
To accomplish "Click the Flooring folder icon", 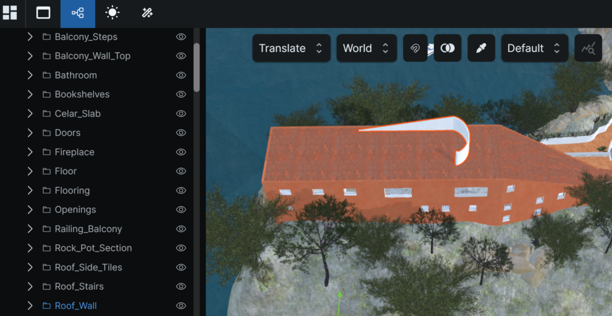I will pyautogui.click(x=47, y=190).
